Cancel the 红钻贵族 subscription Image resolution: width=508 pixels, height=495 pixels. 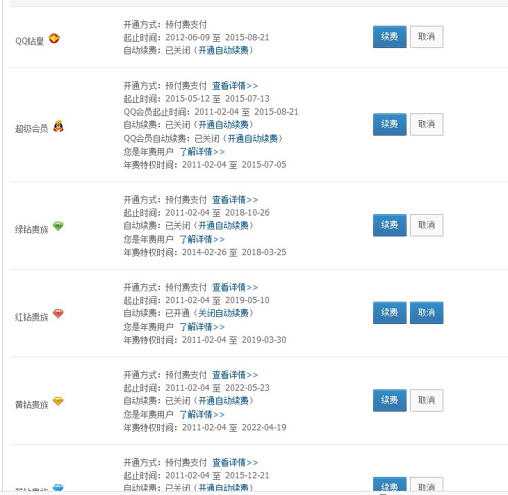pos(427,312)
